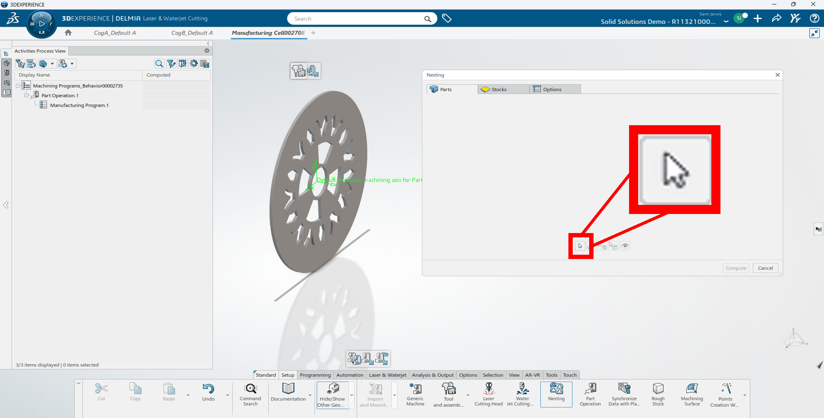Click the Computed column header
The image size is (824, 418).
[x=176, y=75]
